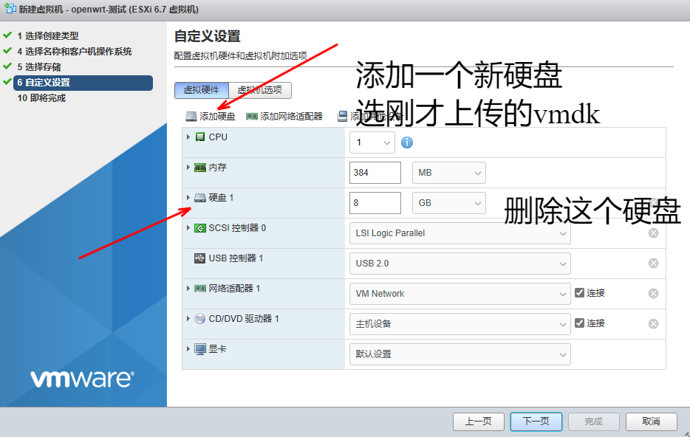
Task: Toggle the network adapter 1 连接 checkbox
Action: tap(579, 293)
